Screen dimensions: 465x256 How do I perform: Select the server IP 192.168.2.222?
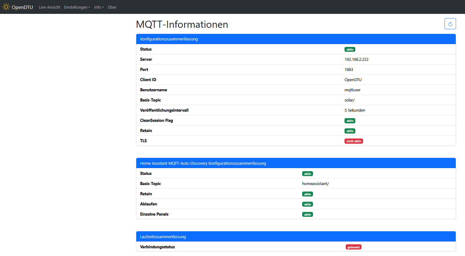356,59
